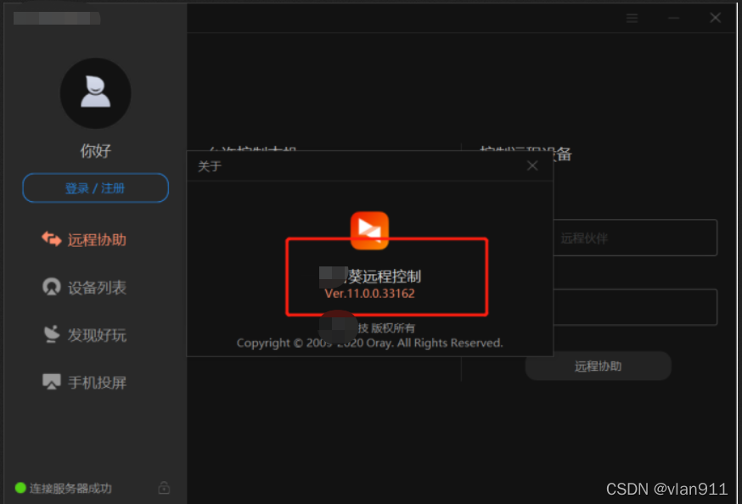Open the 设备列表 sidebar section
This screenshot has width=742, height=504.
(84, 287)
